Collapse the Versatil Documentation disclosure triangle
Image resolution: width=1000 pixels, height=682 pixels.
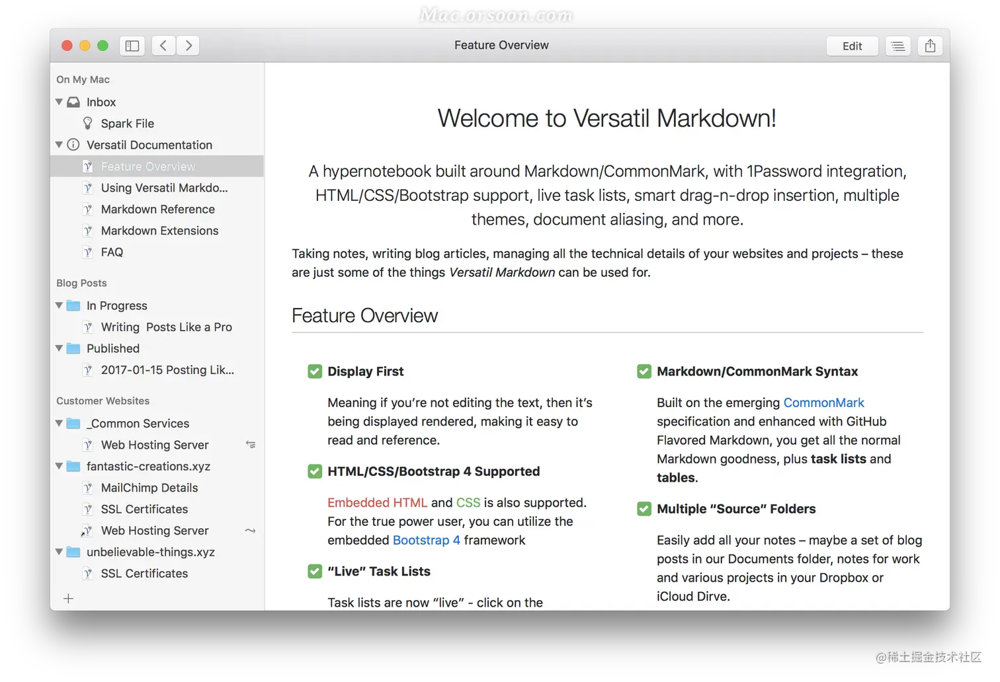point(59,145)
